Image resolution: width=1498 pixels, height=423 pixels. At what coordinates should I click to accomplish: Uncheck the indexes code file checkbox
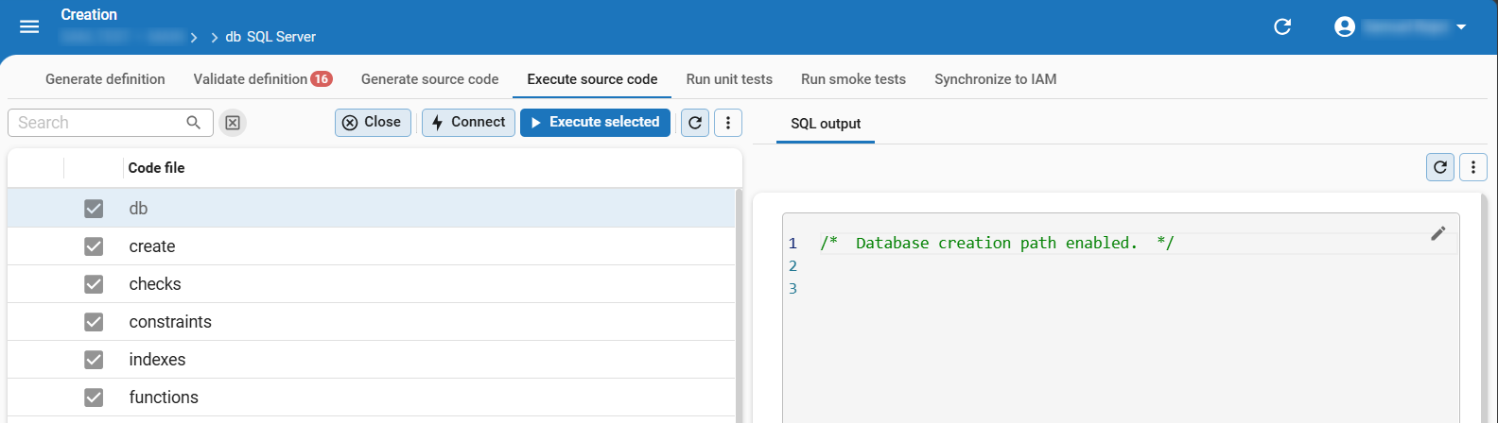[94, 360]
